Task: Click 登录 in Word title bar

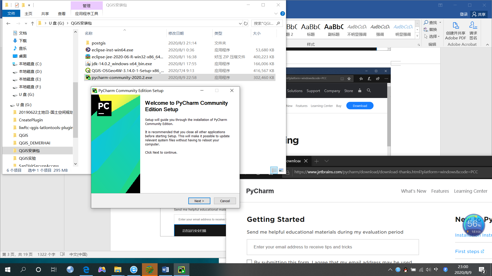Action: click(464, 14)
